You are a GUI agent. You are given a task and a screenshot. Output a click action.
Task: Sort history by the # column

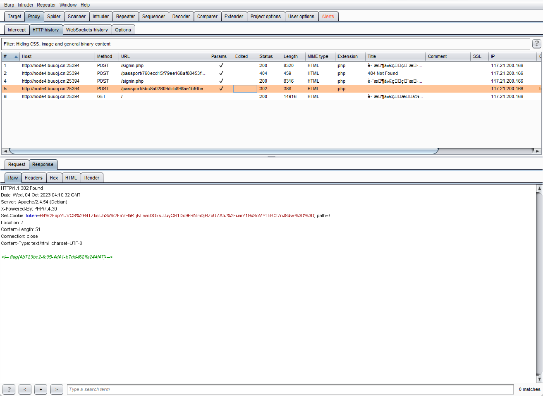click(x=10, y=56)
